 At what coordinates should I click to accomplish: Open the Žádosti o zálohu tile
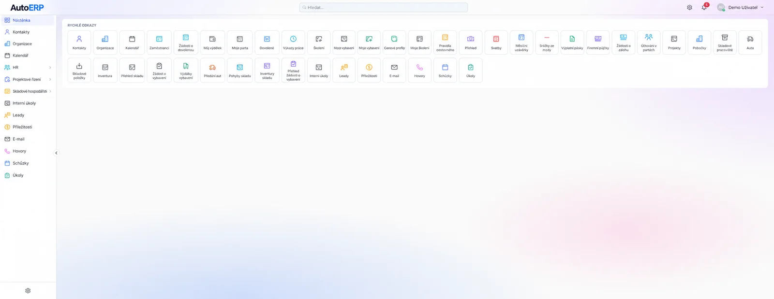tap(624, 43)
